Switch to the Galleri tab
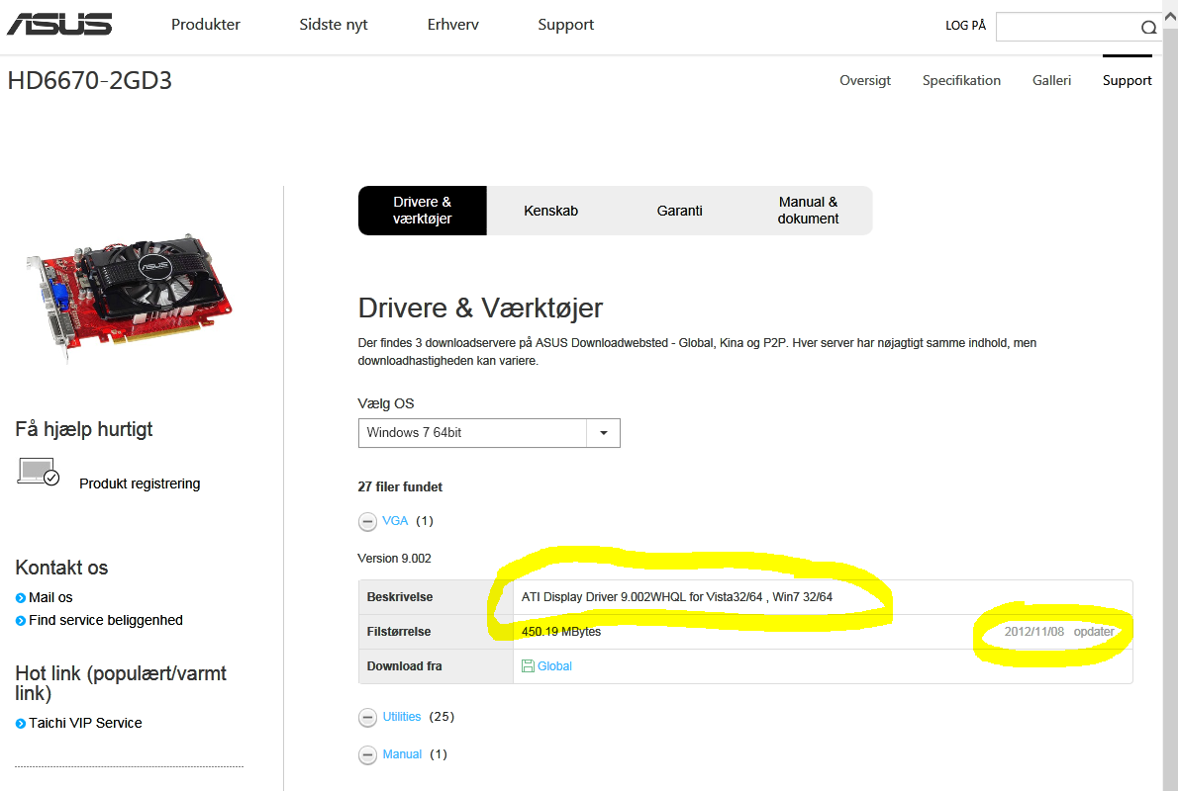 click(x=1051, y=80)
